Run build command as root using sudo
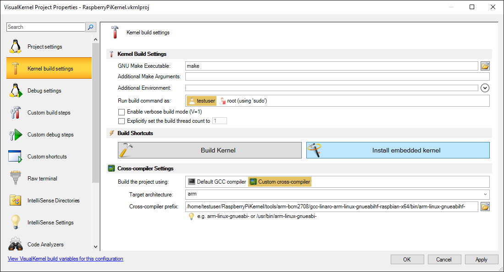Viewport: 504px width, 272px height. click(243, 101)
